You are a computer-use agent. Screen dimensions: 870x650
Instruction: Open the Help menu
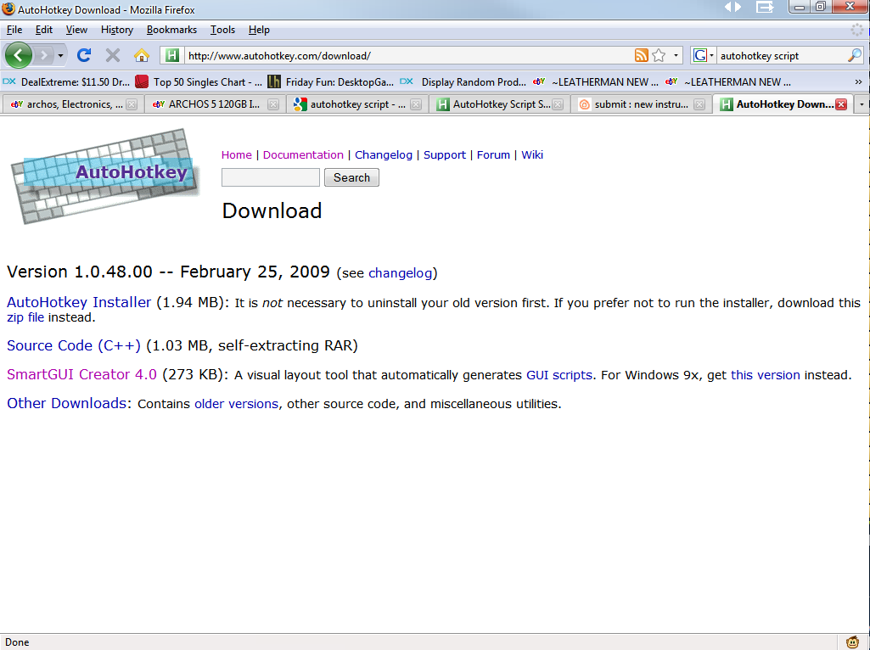click(259, 30)
